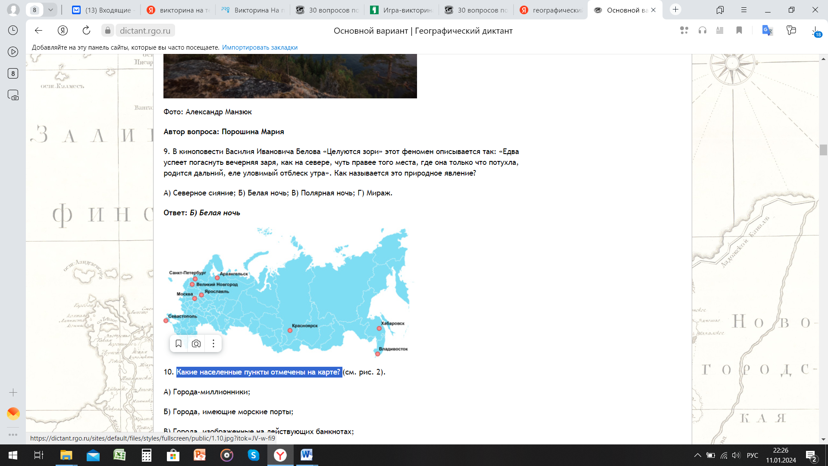Close the Основной вариант tab
Viewport: 828px width, 466px height.
[653, 10]
